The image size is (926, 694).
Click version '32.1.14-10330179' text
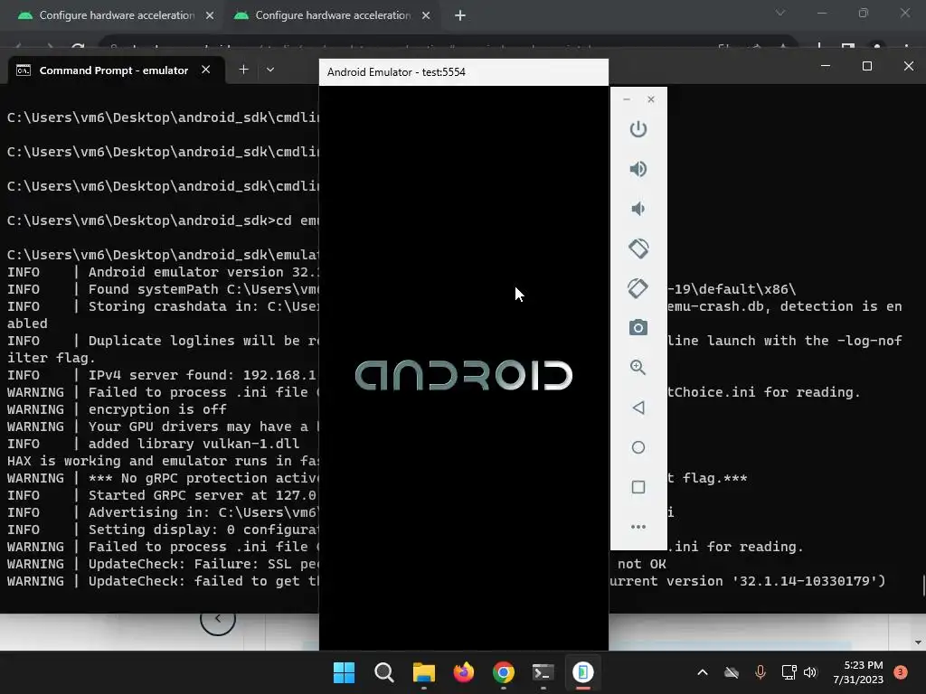[x=804, y=581]
